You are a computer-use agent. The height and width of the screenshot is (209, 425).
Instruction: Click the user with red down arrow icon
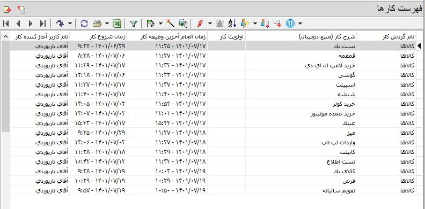265,24
